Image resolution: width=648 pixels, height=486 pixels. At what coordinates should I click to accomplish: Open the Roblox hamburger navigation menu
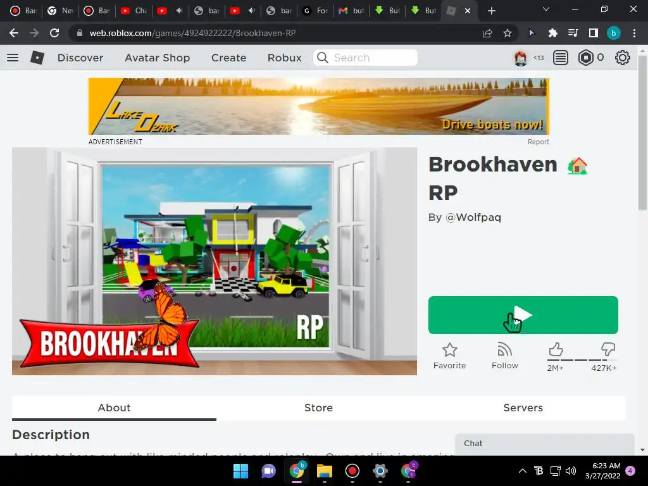tap(13, 58)
